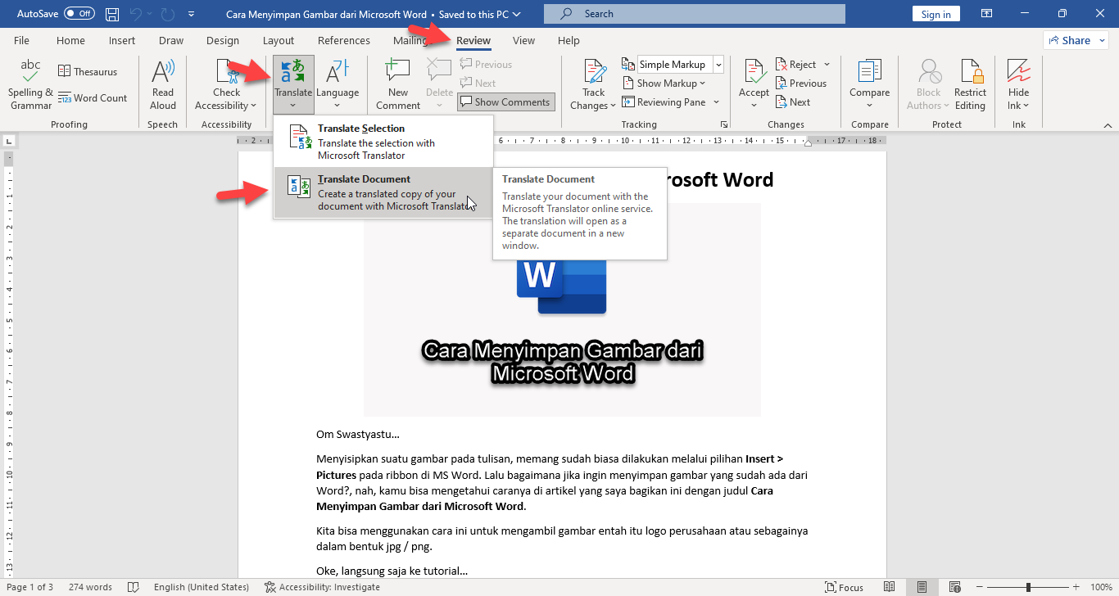Switch to the Home tab
1119x596 pixels.
click(70, 40)
